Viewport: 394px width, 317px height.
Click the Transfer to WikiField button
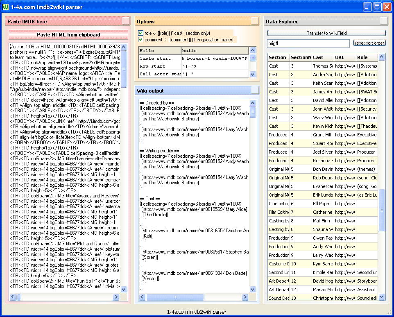pos(326,33)
